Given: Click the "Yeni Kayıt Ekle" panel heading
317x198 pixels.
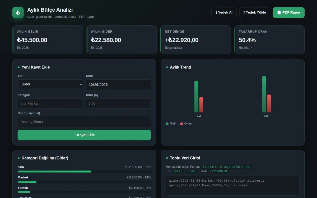Looking at the screenshot, I should (x=36, y=67).
